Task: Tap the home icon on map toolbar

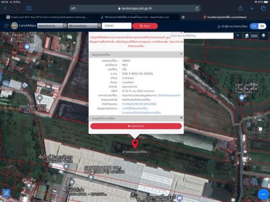Action: click(247, 36)
